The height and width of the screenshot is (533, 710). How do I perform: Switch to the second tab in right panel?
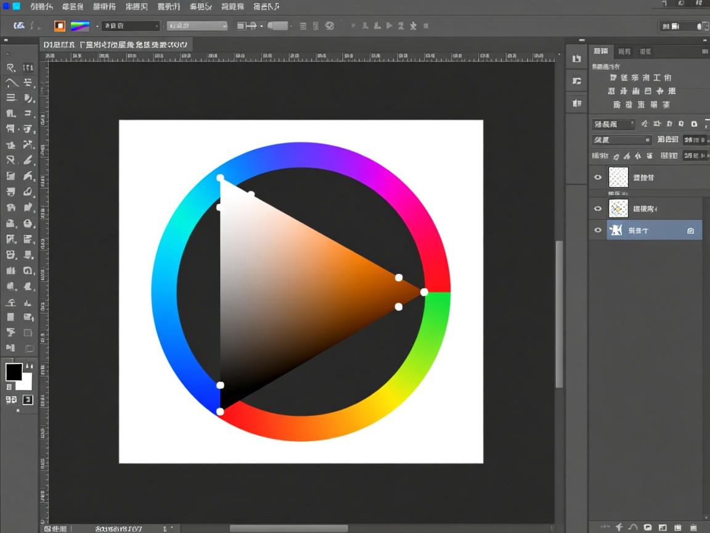click(x=624, y=51)
